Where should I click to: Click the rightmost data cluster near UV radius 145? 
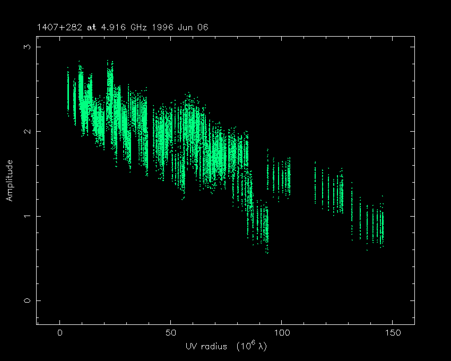380,226
